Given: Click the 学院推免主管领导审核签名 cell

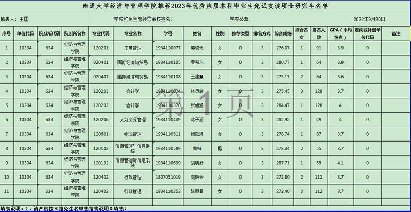Looking at the screenshot, I should coord(163,19).
